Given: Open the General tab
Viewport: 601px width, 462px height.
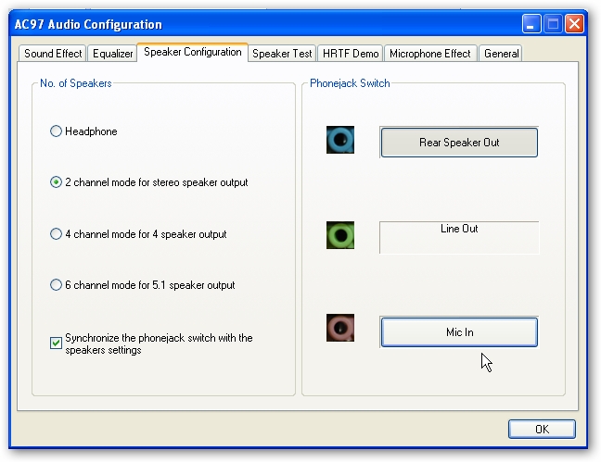Looking at the screenshot, I should [501, 54].
